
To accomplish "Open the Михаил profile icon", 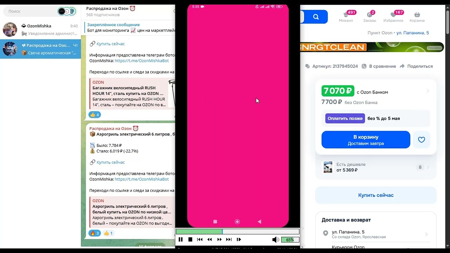I will pyautogui.click(x=346, y=17).
